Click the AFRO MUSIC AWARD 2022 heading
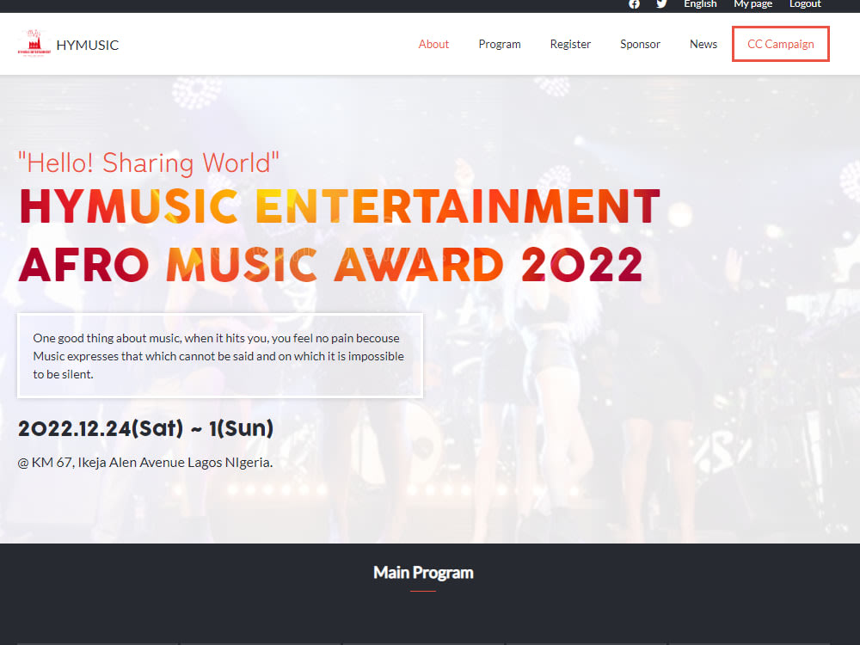860x645 pixels. pyautogui.click(x=330, y=264)
